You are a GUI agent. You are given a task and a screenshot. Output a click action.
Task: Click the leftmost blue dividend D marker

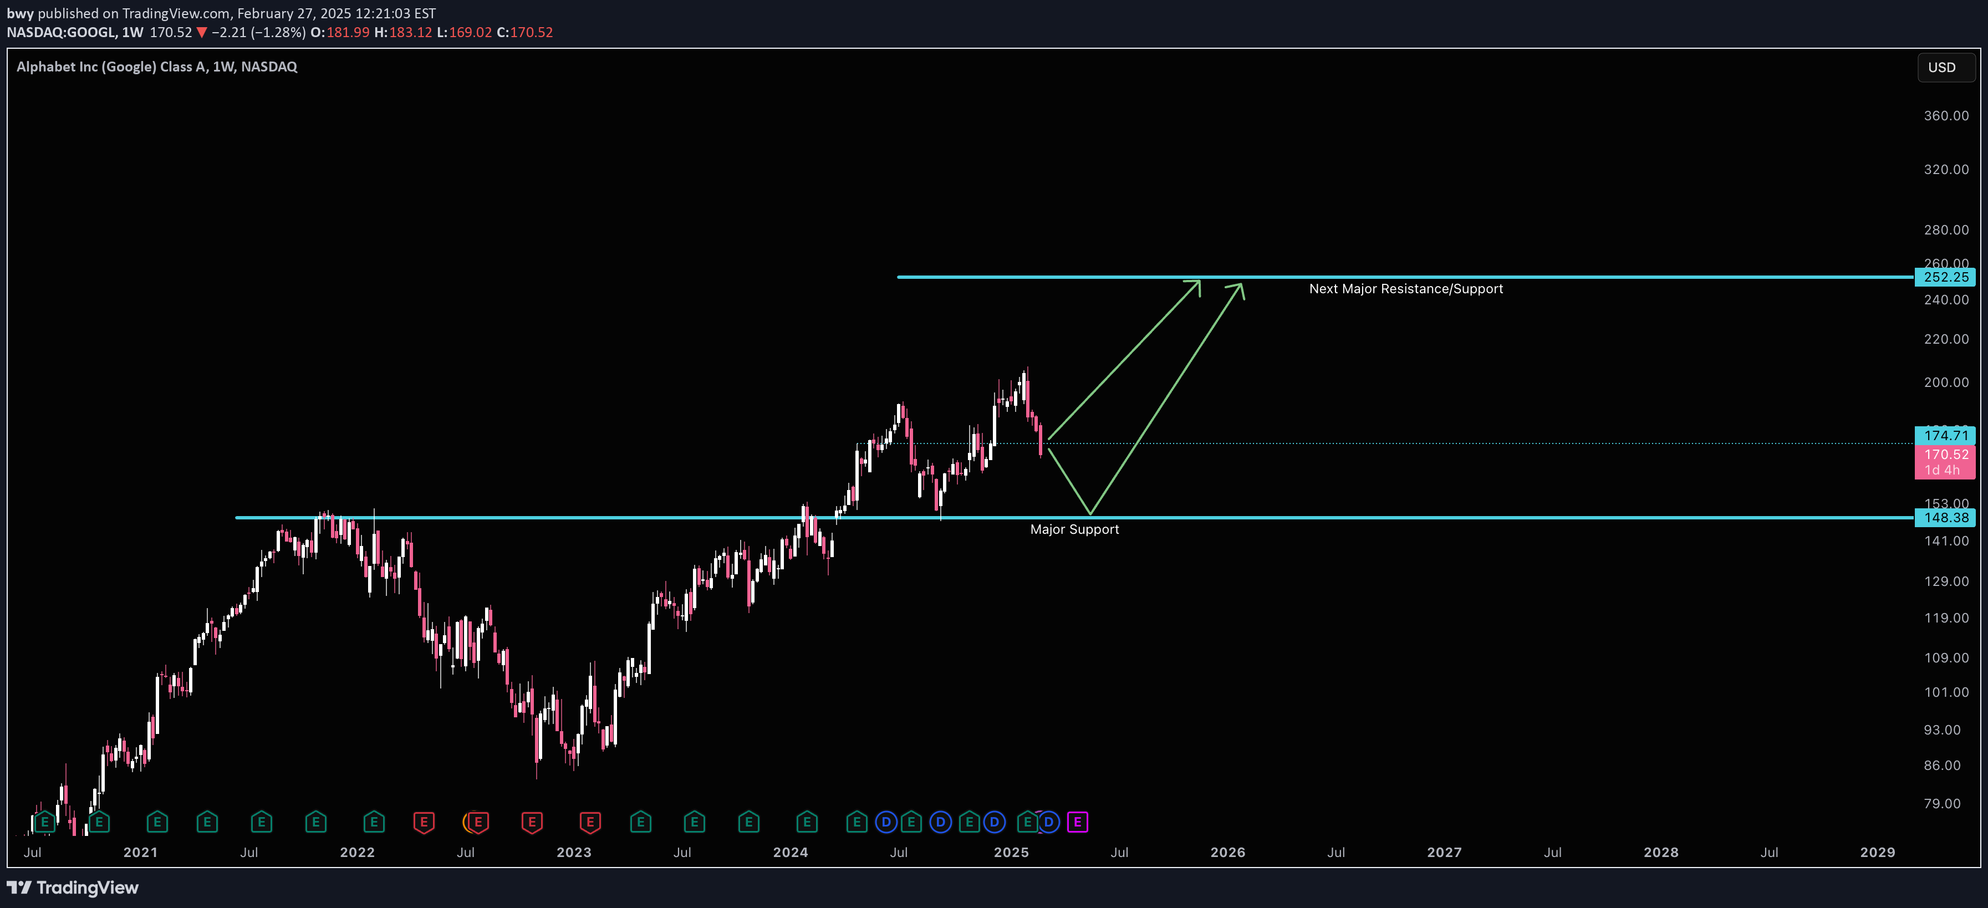886,823
